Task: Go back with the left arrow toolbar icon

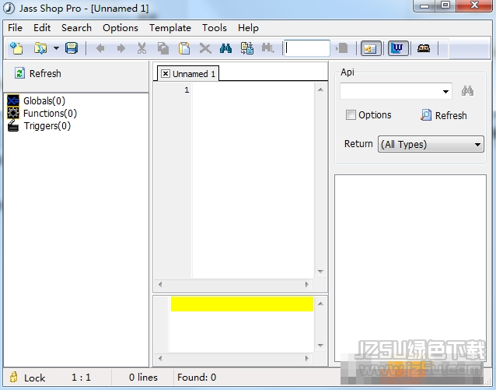Action: coord(100,48)
